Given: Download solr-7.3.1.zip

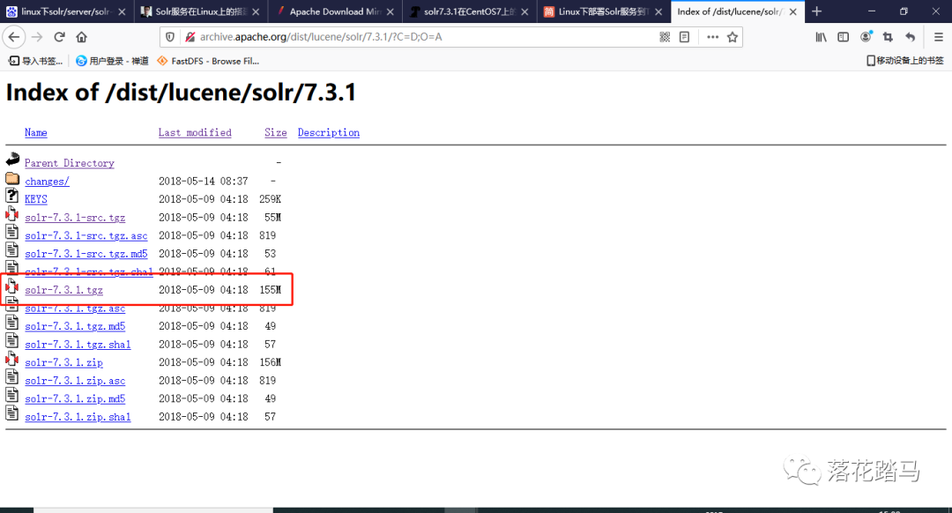Looking at the screenshot, I should [63, 362].
